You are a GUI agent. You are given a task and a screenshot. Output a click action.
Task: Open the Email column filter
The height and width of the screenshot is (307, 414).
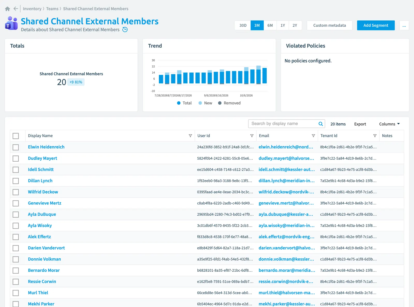313,136
